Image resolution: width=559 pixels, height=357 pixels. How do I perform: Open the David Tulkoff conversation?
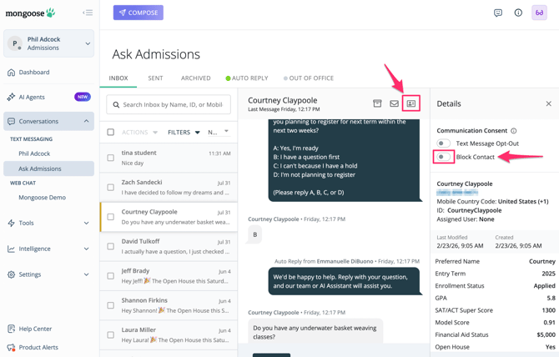click(x=169, y=247)
